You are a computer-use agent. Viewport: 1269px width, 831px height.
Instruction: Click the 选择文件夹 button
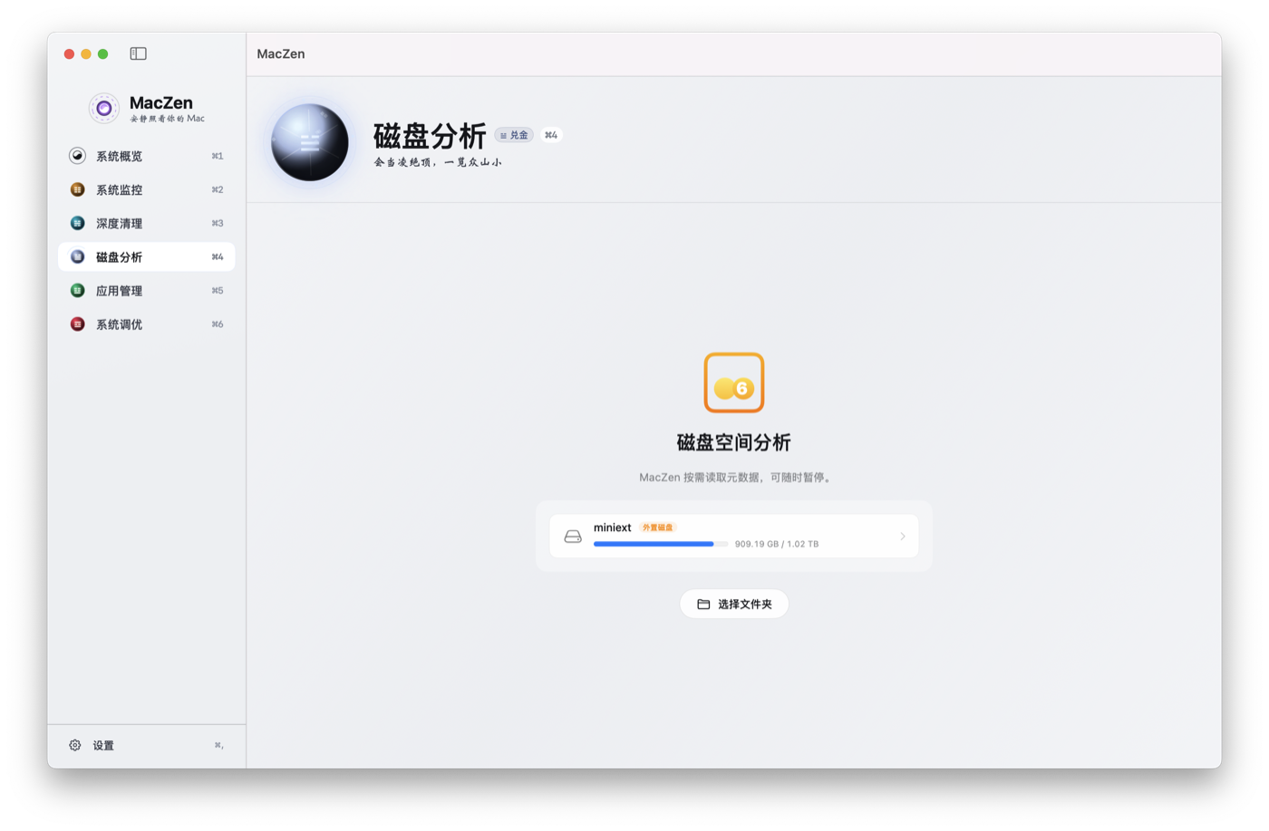tap(734, 604)
